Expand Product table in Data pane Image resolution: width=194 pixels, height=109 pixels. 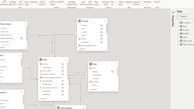[x=179, y=30]
